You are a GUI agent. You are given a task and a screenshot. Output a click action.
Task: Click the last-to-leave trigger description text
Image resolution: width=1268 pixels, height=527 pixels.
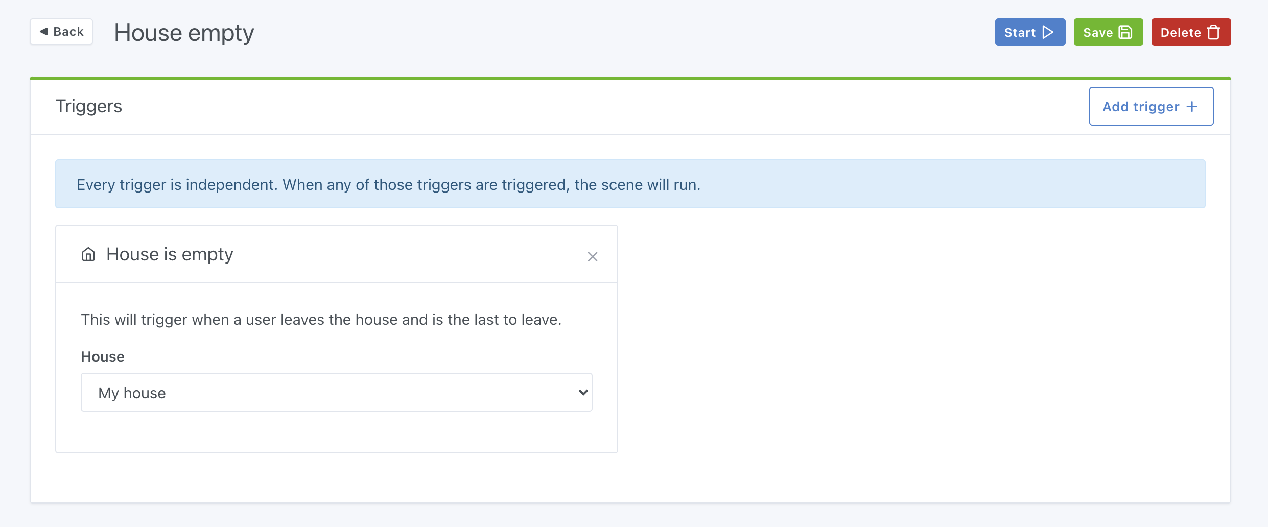(321, 320)
